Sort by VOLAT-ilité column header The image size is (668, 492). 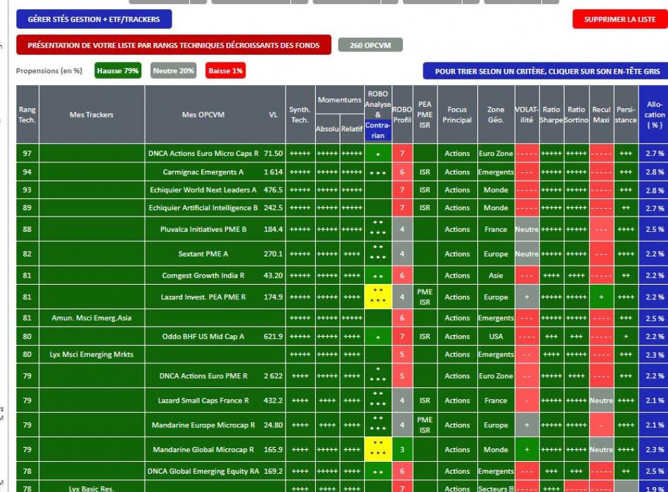click(x=527, y=115)
